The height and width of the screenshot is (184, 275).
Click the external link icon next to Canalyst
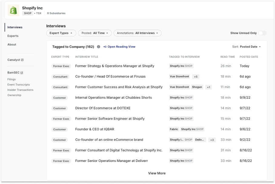tap(22, 60)
